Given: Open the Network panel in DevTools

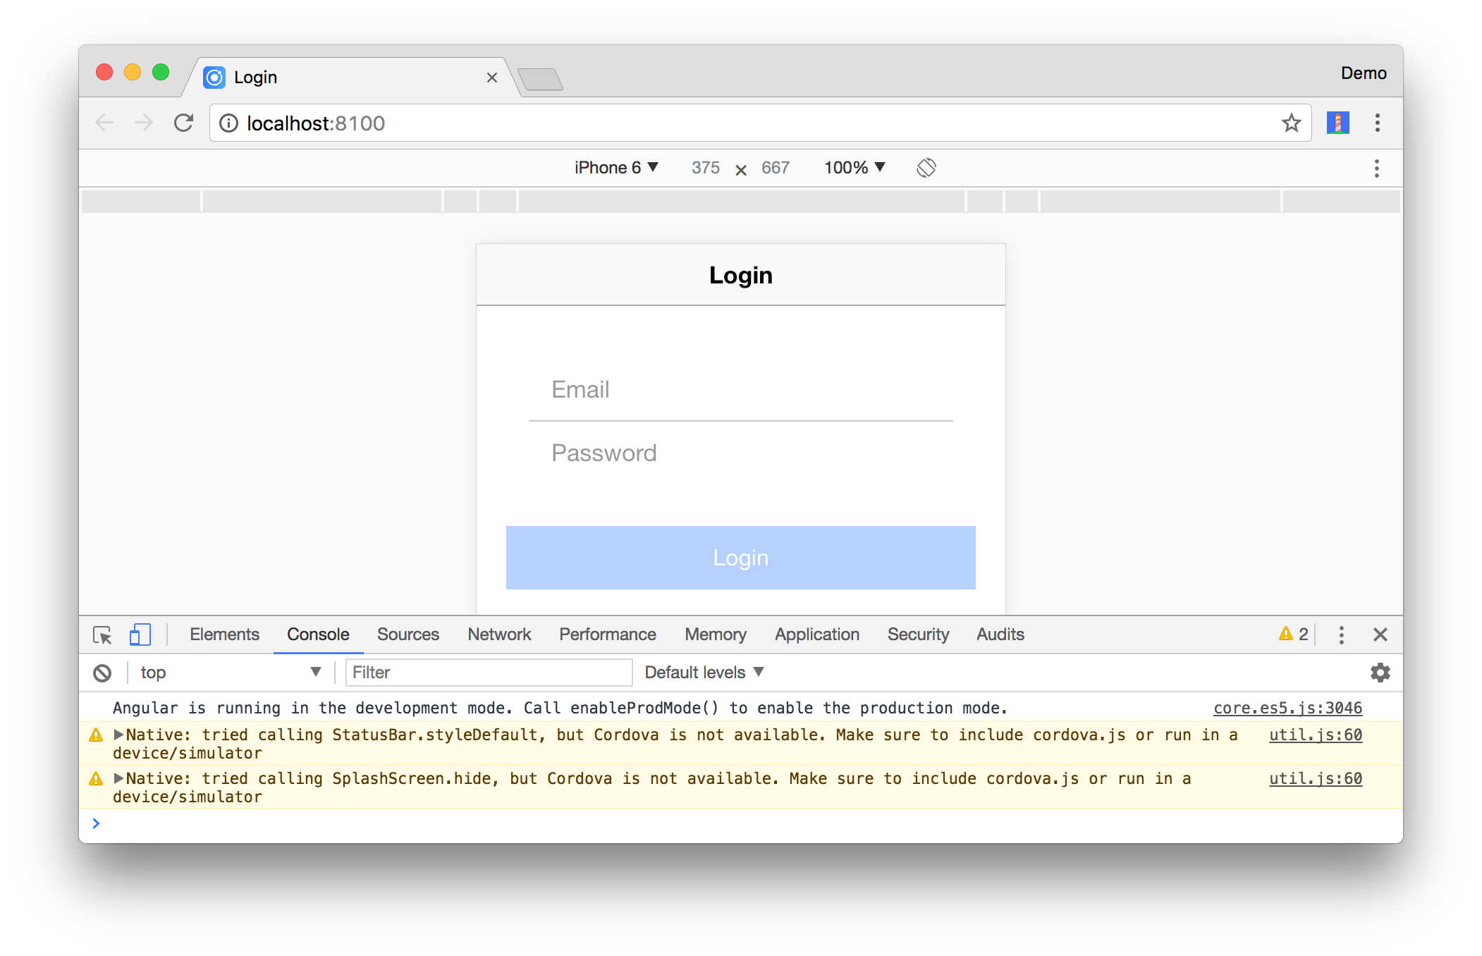Looking at the screenshot, I should pyautogui.click(x=499, y=635).
